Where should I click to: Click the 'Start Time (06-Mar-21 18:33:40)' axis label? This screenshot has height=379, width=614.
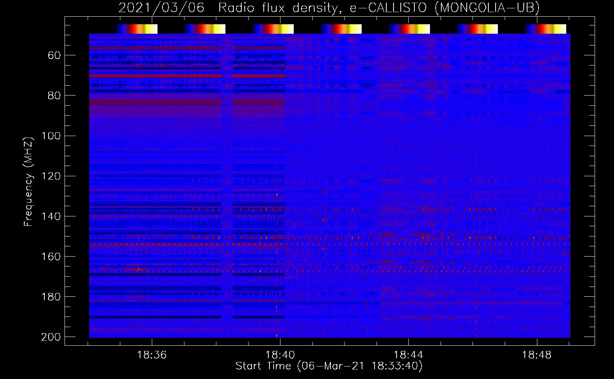(329, 366)
